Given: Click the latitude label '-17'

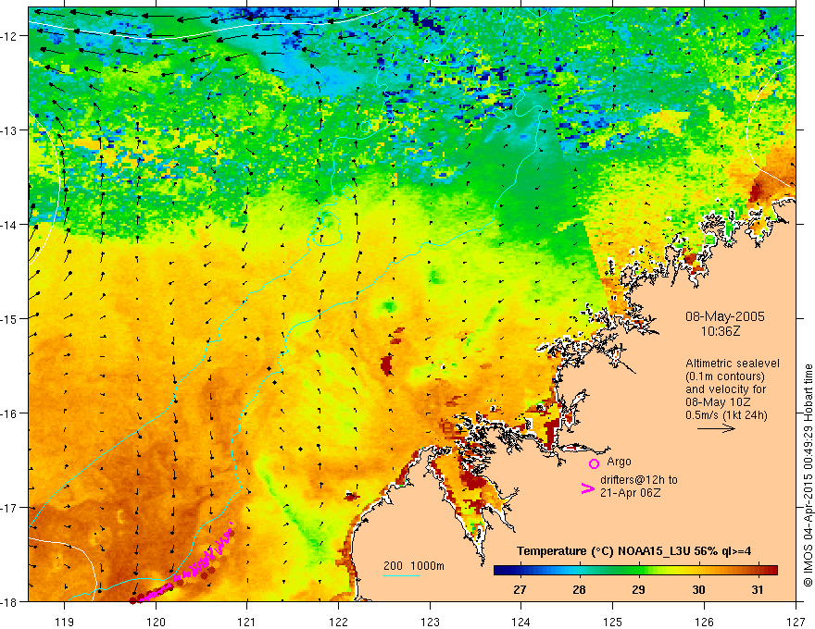Looking at the screenshot, I should [10, 508].
